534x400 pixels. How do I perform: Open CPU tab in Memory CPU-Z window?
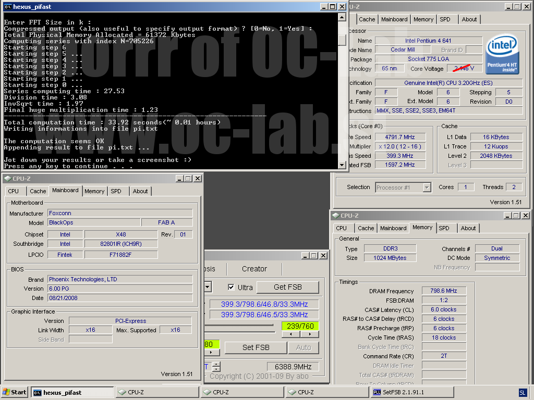(x=341, y=228)
